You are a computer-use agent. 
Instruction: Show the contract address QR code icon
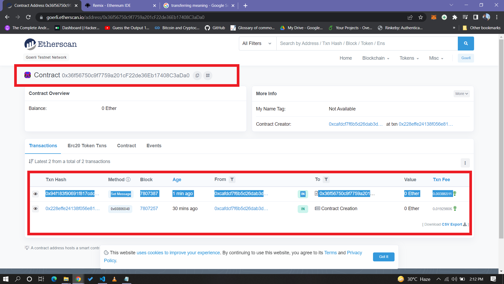pos(208,75)
